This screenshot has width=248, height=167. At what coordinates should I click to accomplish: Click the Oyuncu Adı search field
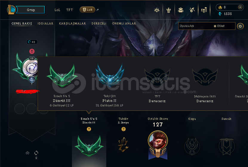tap(207, 26)
